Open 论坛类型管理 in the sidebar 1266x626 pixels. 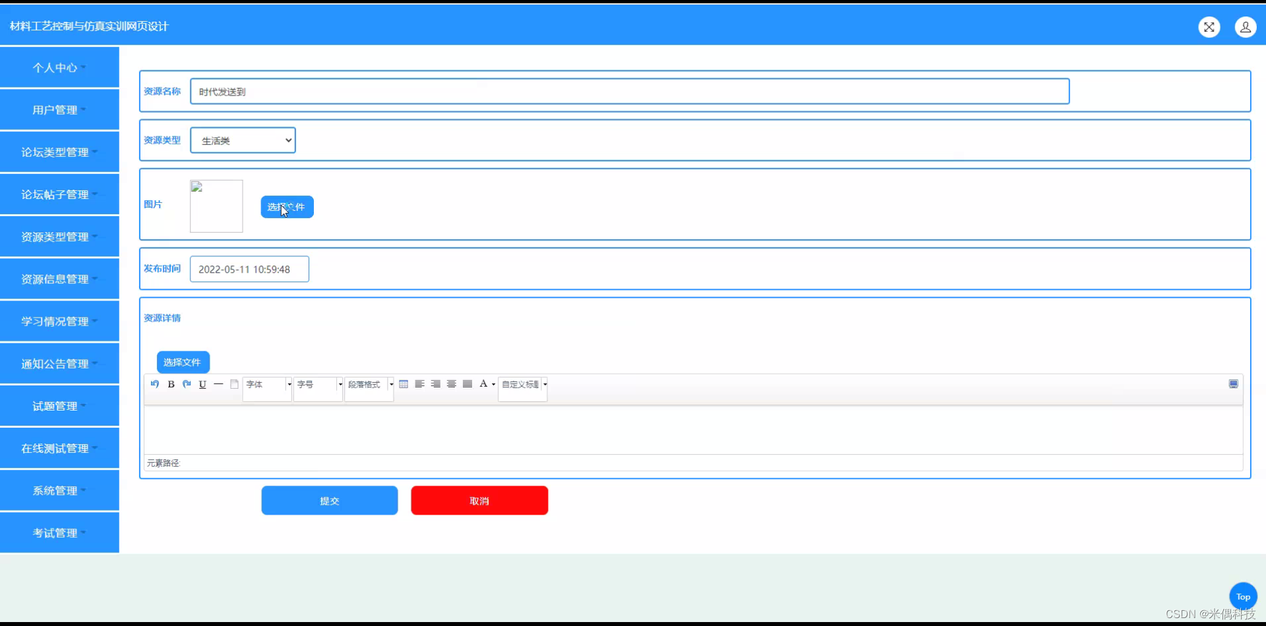pos(59,152)
